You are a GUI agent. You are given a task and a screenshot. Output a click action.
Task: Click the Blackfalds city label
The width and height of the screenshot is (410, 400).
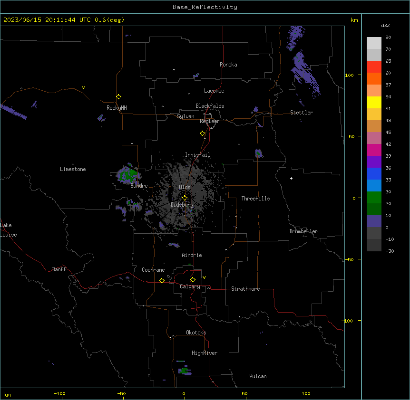[210, 106]
